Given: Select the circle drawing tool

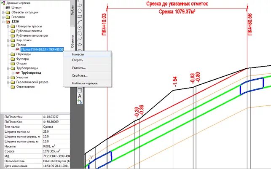Looking at the screenshot, I should pos(80,28).
